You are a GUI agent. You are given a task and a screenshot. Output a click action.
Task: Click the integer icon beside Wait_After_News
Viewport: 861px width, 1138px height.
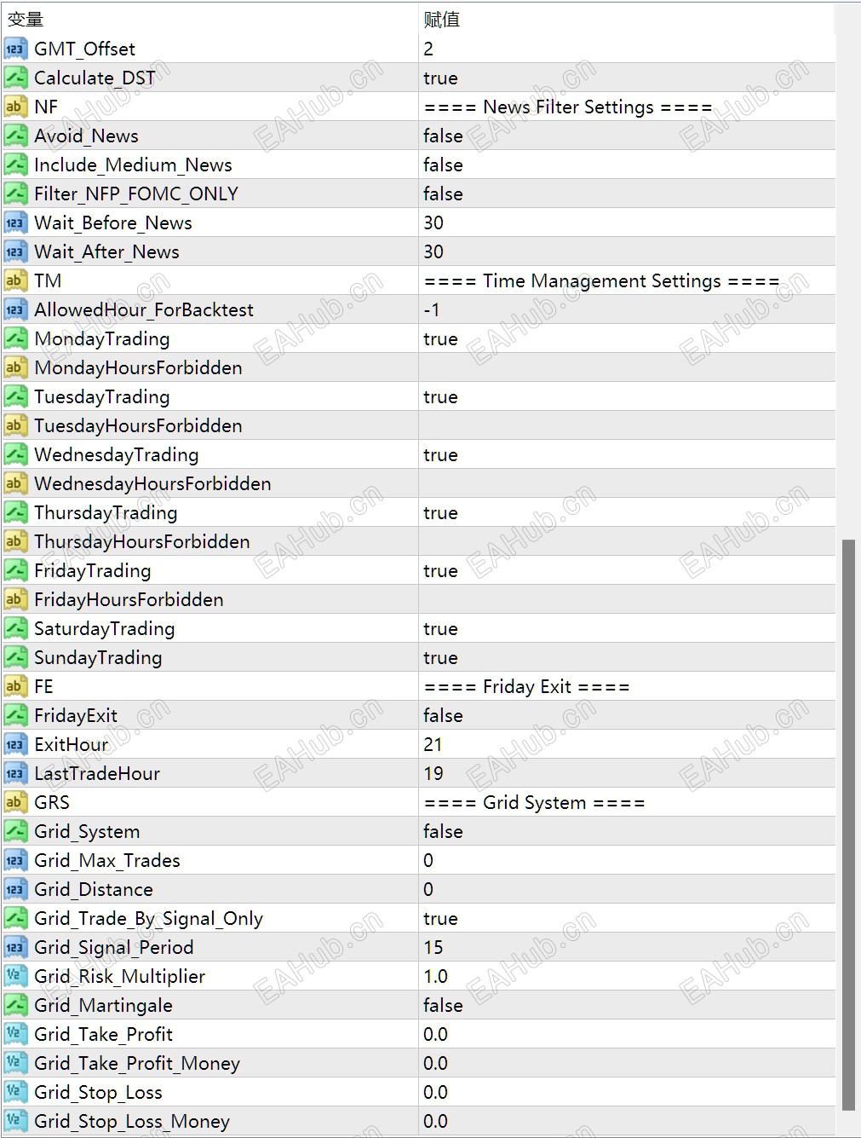tap(15, 251)
